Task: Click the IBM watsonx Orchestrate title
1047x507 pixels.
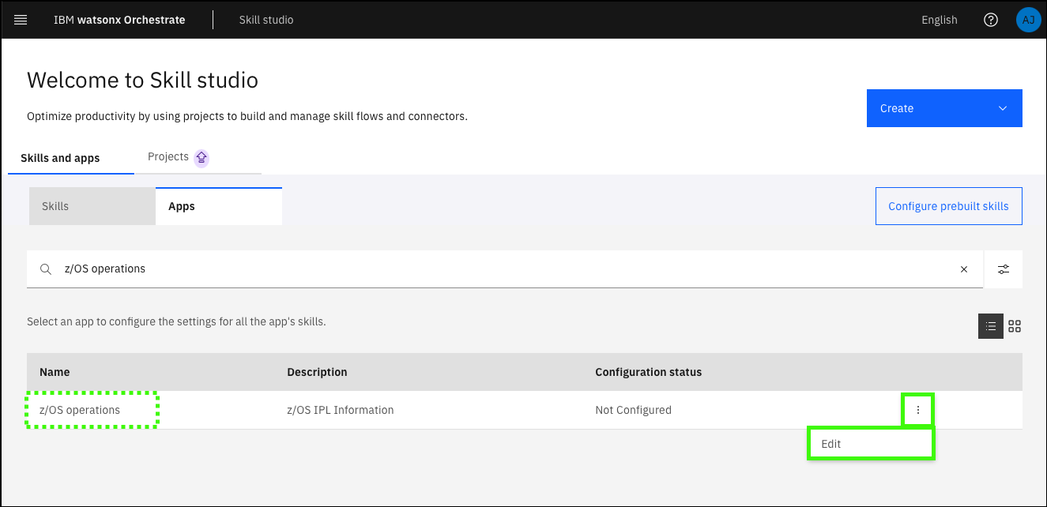Action: (x=119, y=20)
